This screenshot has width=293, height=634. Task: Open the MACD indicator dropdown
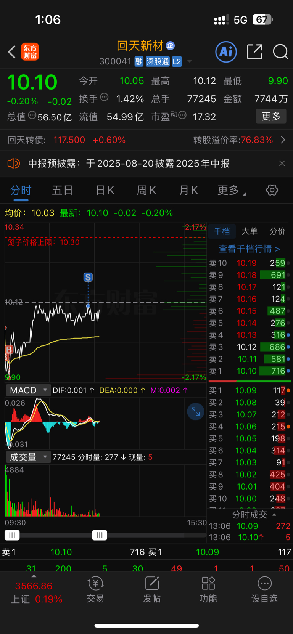pos(28,390)
